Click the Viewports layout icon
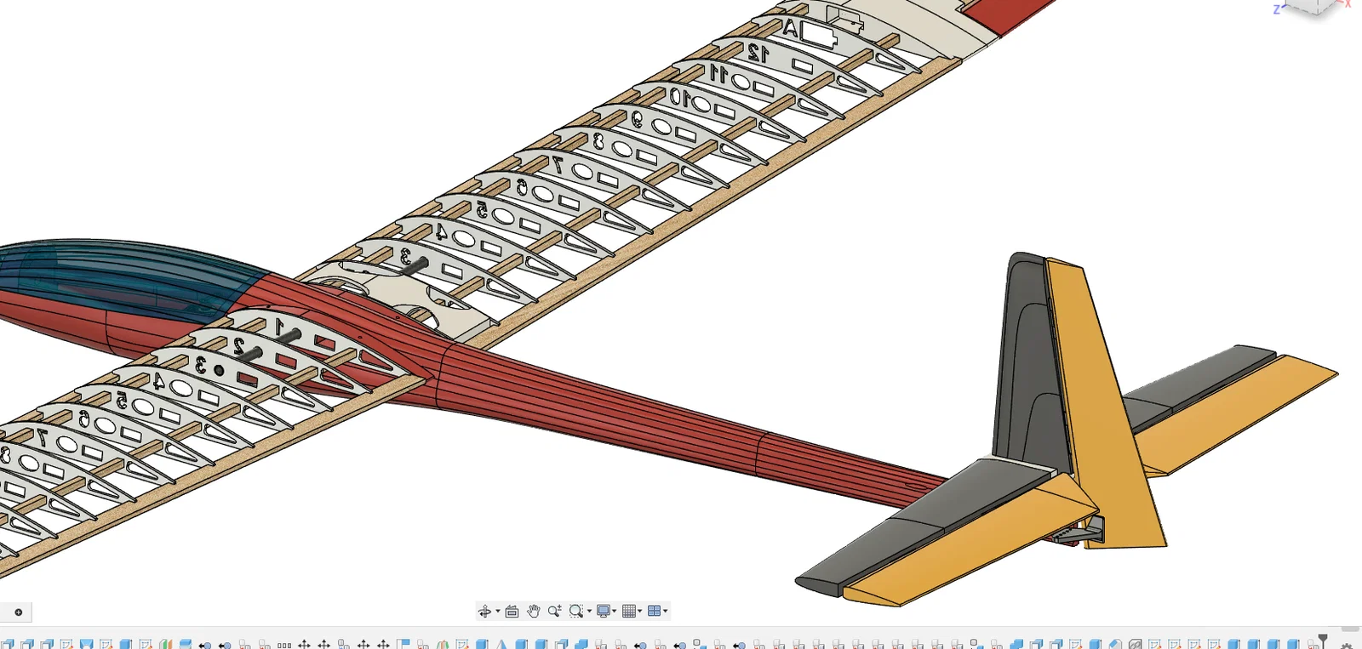1362x649 pixels. [654, 612]
